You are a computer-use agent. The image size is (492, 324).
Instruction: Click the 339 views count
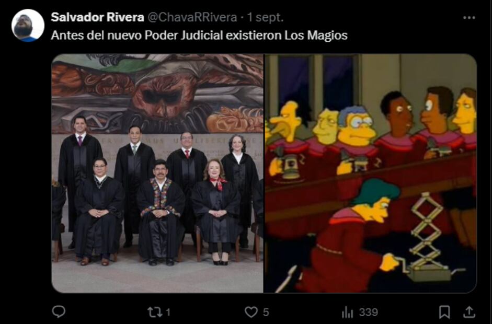click(x=368, y=313)
